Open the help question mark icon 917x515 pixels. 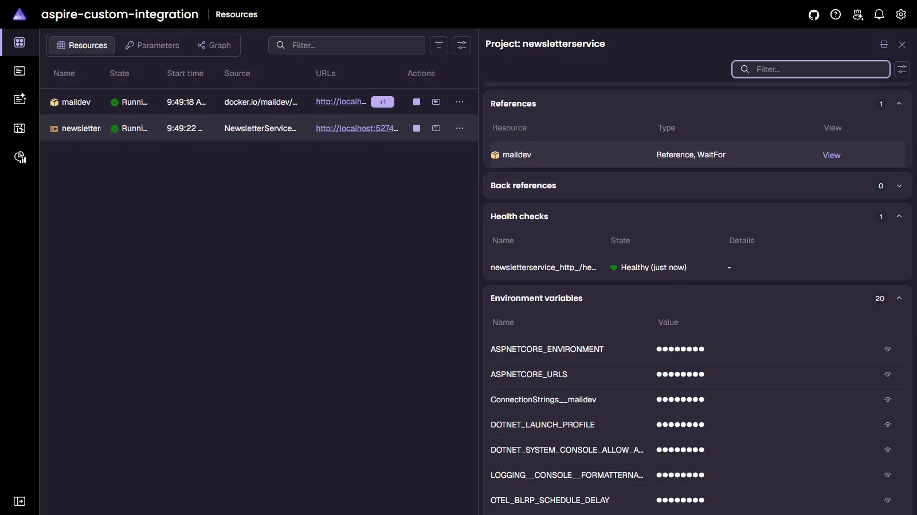[836, 15]
